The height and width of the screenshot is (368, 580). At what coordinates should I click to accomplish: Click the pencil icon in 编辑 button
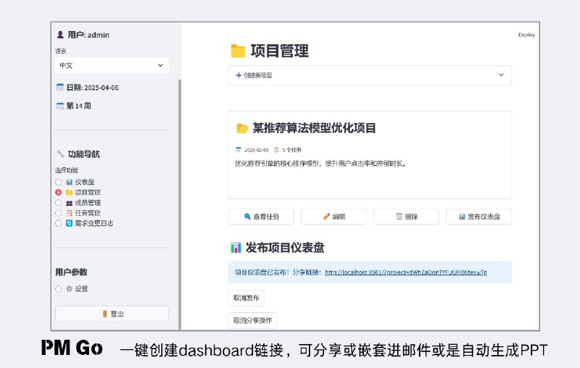(x=326, y=217)
